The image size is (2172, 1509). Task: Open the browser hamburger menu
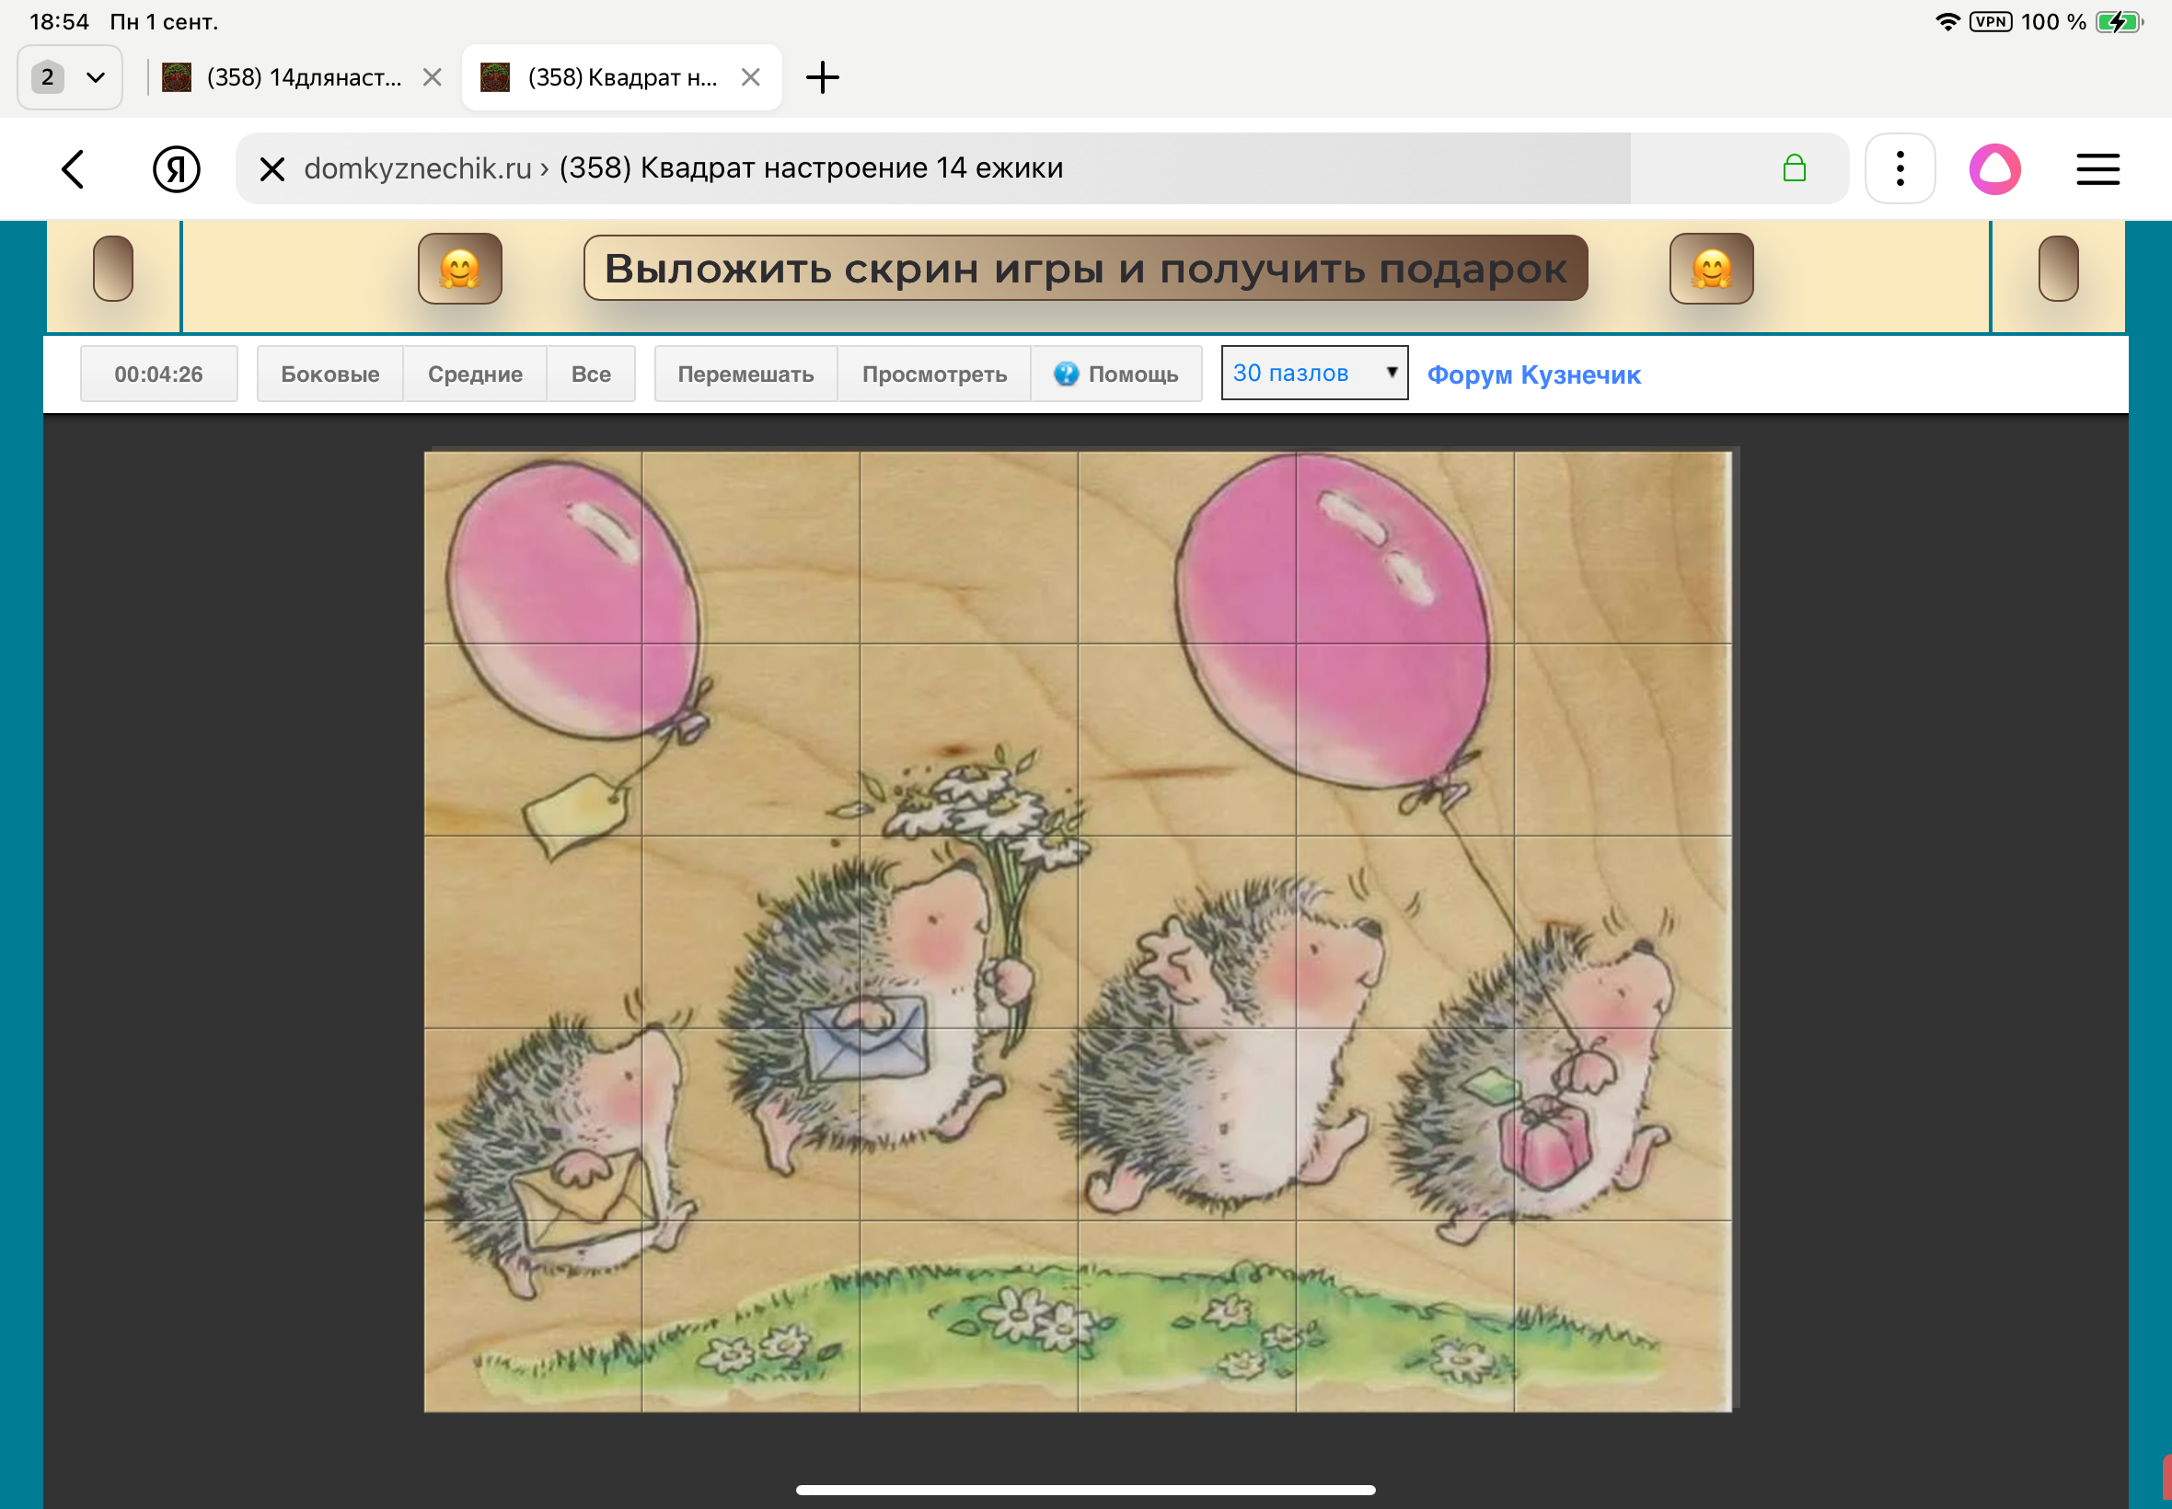pyautogui.click(x=2097, y=169)
